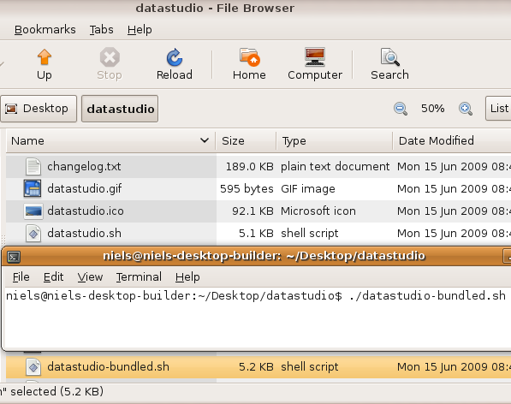Viewport: 511px width, 404px height.
Task: Go up one folder with Up arrow
Action: (45, 64)
